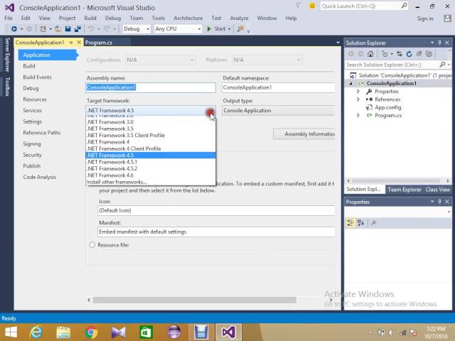
Task: Switch to the Program.cs tab
Action: click(x=99, y=43)
